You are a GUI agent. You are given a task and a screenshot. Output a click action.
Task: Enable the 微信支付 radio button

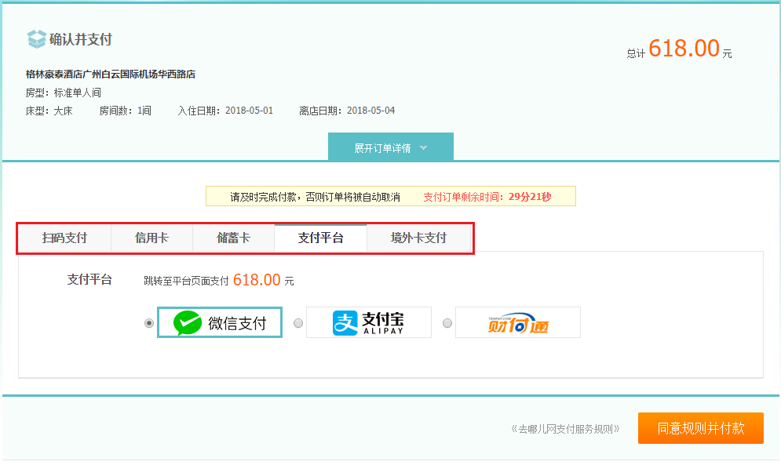coord(149,323)
